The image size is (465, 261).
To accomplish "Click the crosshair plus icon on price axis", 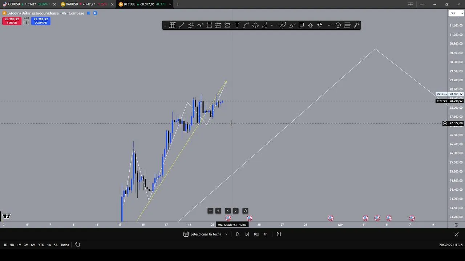I will (x=445, y=123).
